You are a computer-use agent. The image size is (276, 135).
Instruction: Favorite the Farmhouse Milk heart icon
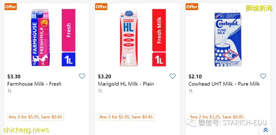[x=82, y=76]
